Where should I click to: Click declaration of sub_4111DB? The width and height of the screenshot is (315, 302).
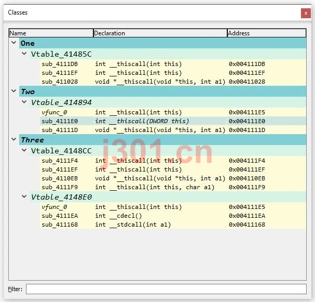coord(139,64)
